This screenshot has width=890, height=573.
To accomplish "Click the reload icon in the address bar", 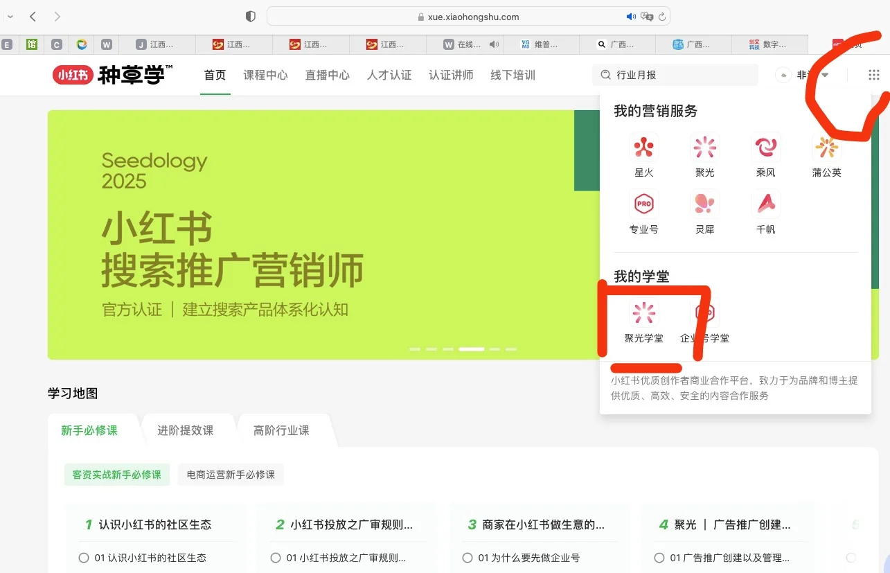I will (662, 17).
